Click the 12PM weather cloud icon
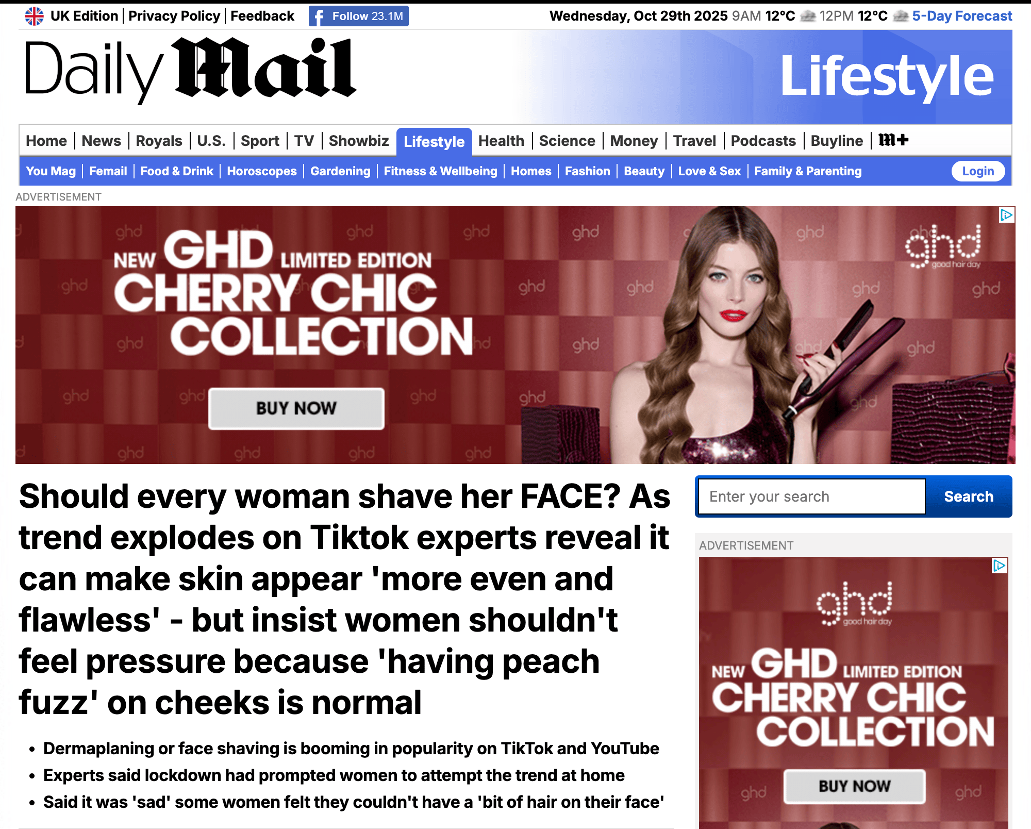This screenshot has height=829, width=1031. (x=900, y=16)
